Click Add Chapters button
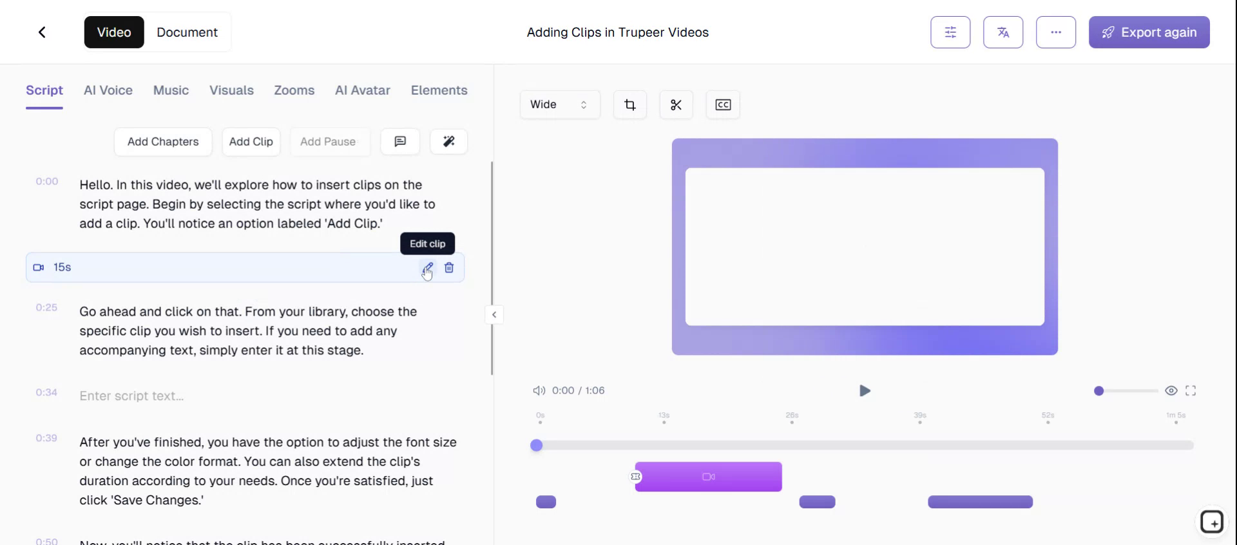Screen dimensions: 1237x545 click(163, 142)
